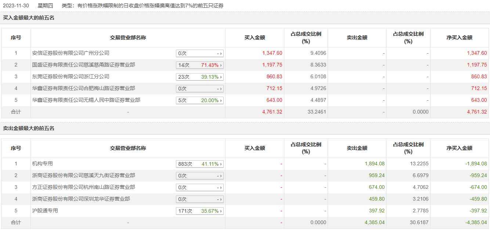Hit the arrow icon next to 35.67%
This screenshot has width=490, height=230.
(x=221, y=211)
